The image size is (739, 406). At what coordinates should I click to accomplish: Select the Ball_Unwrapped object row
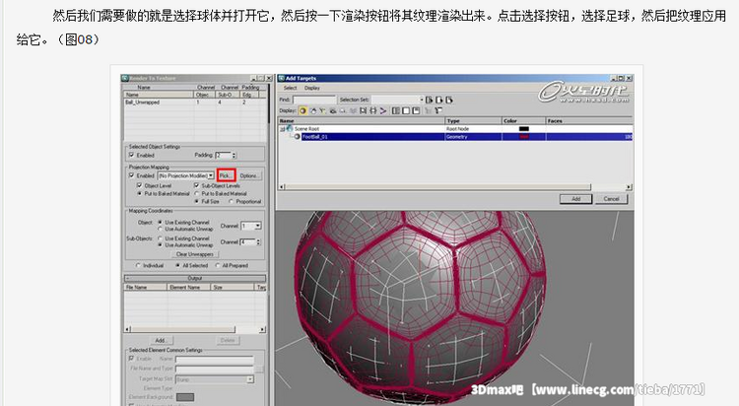click(x=195, y=102)
